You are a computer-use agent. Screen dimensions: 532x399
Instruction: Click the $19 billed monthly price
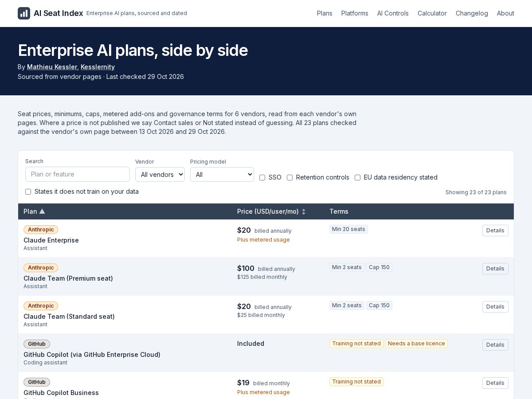[263, 383]
